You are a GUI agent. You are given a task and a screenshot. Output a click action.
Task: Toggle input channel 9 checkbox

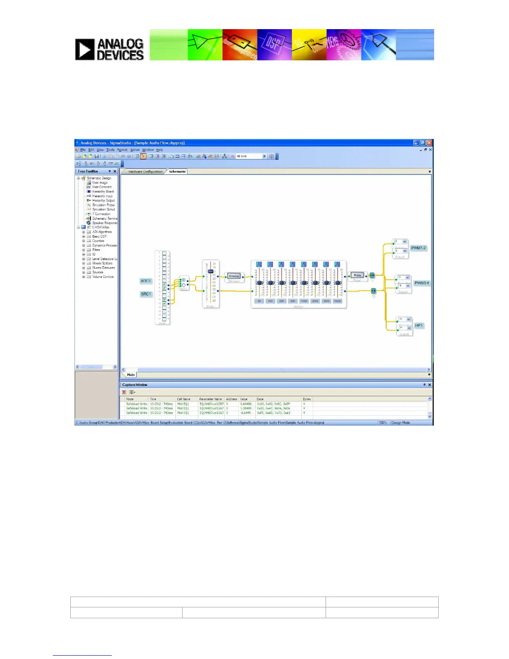(164, 288)
